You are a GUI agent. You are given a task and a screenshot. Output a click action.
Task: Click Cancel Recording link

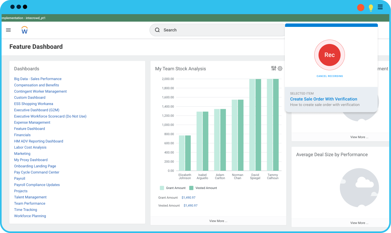330,76
